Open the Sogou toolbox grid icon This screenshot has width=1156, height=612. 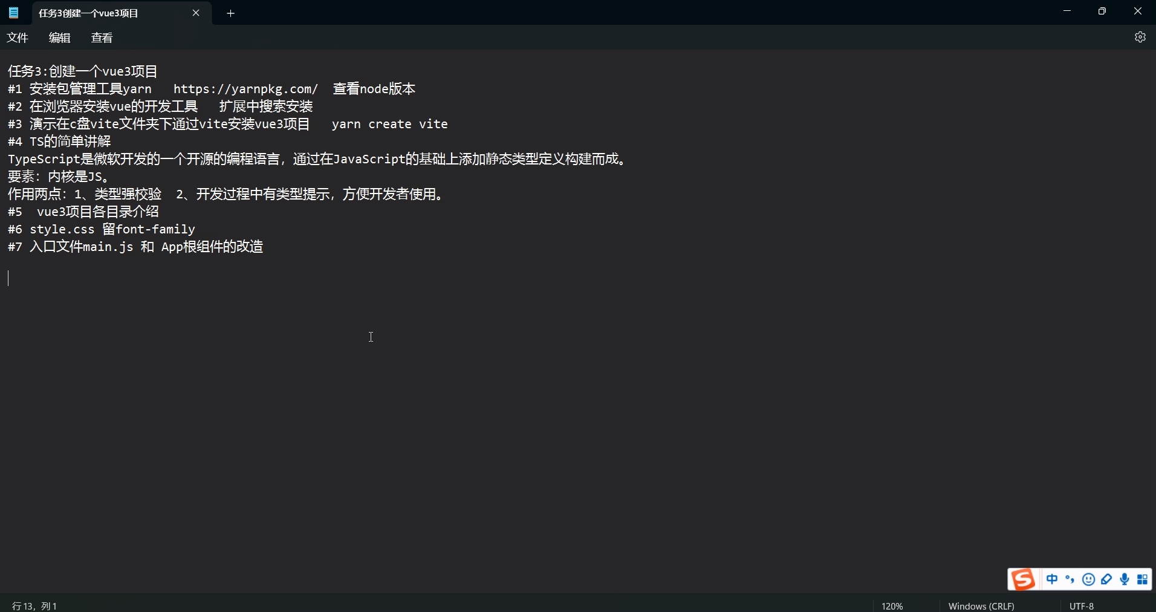click(x=1143, y=579)
